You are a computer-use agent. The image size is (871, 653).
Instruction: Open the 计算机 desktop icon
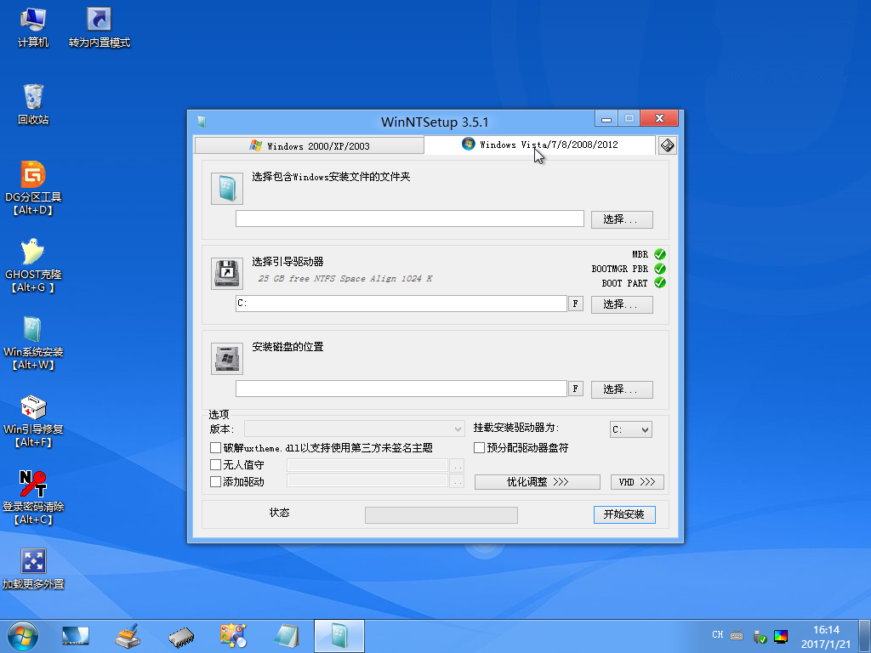point(33,28)
